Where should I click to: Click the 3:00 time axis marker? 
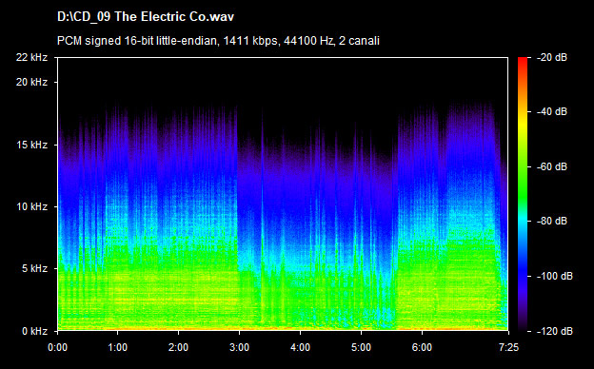tap(240, 347)
